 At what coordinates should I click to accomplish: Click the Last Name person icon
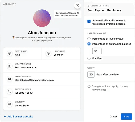point(48,54)
